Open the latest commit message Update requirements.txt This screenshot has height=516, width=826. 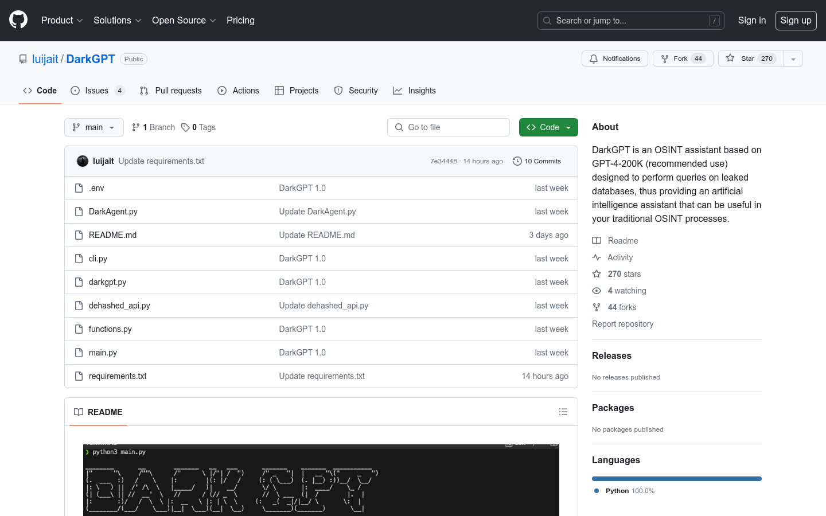pyautogui.click(x=161, y=161)
